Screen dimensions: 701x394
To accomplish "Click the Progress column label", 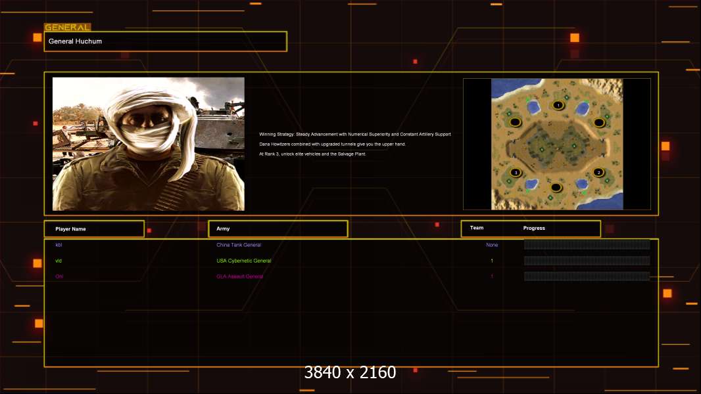I will 534,228.
